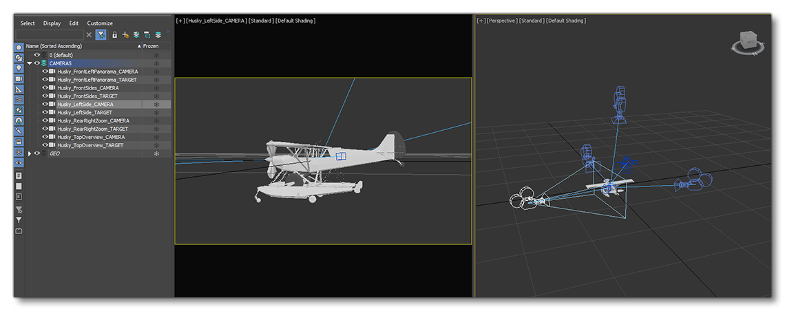Viewport: 785px width, 311px height.
Task: Click the Display Space Warps filter icon
Action: click(x=19, y=99)
